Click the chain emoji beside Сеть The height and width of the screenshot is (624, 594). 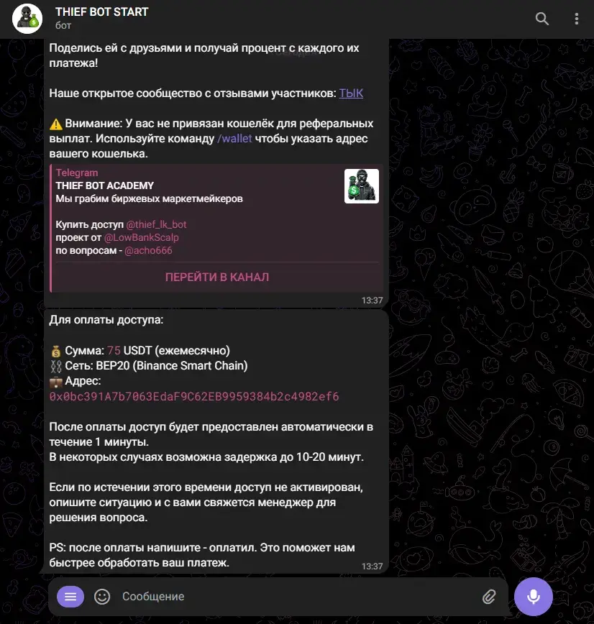(x=56, y=366)
